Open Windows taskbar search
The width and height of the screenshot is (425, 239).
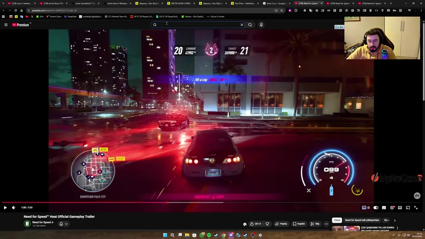[172, 235]
